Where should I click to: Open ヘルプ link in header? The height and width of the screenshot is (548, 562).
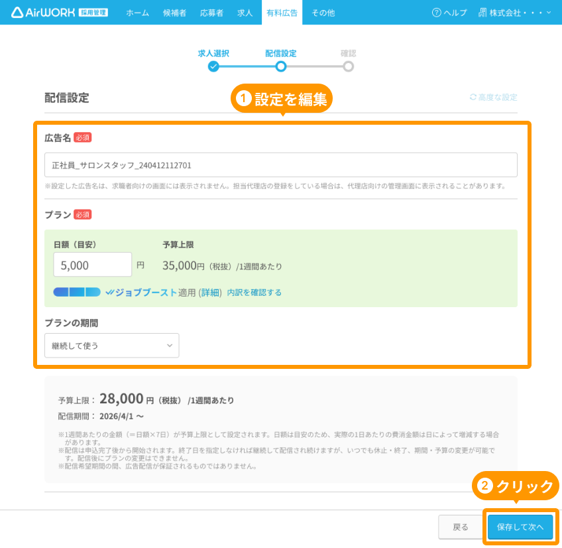pyautogui.click(x=455, y=13)
